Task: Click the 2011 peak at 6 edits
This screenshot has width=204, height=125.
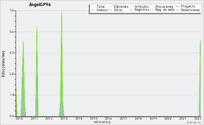Action: coord(37,26)
